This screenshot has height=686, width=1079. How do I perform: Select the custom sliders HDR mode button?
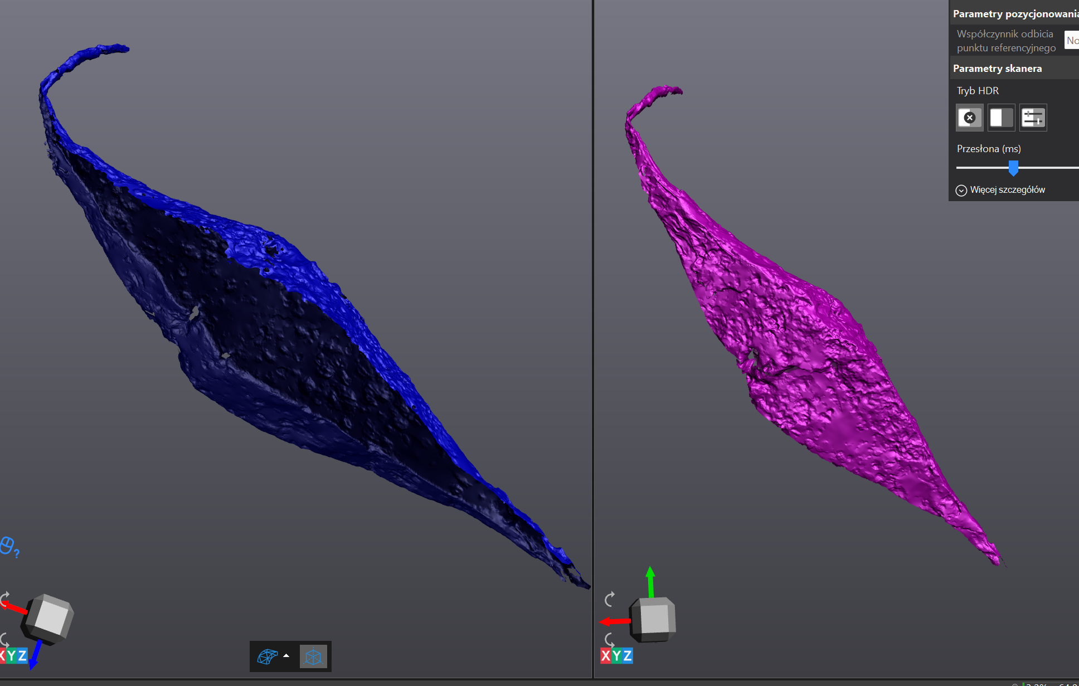[1033, 118]
